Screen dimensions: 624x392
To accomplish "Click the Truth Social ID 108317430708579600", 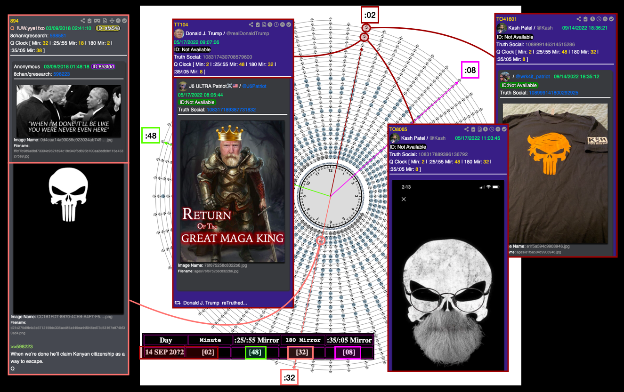I will [x=227, y=57].
